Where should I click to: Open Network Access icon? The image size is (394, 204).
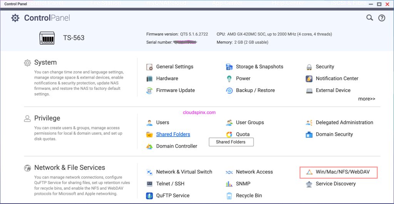[229, 172]
